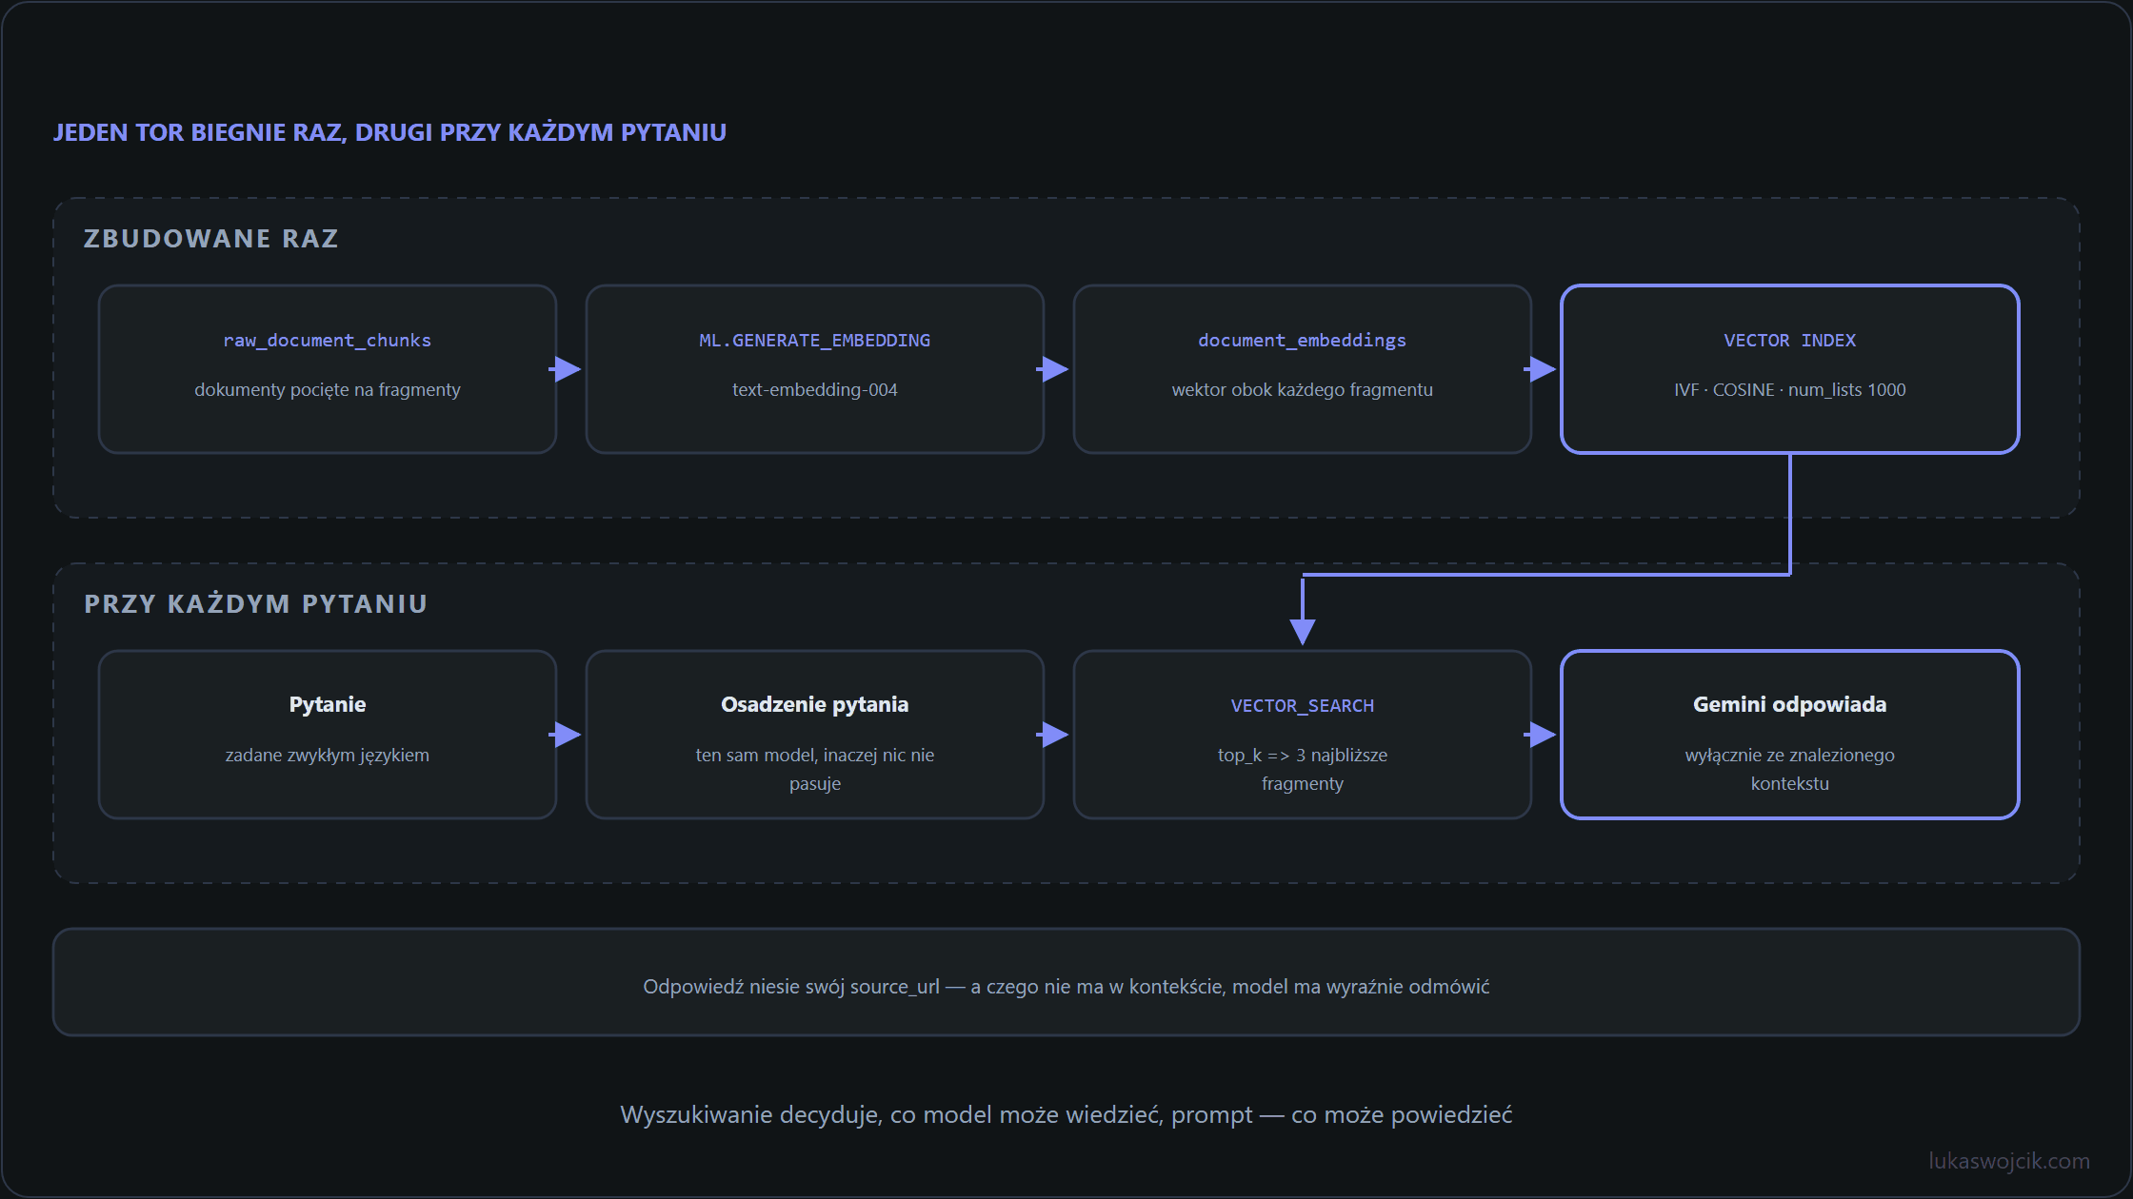The width and height of the screenshot is (2133, 1199).
Task: Click the text 'ten sam model, inaczej nic nie pasuje'
Action: click(815, 769)
